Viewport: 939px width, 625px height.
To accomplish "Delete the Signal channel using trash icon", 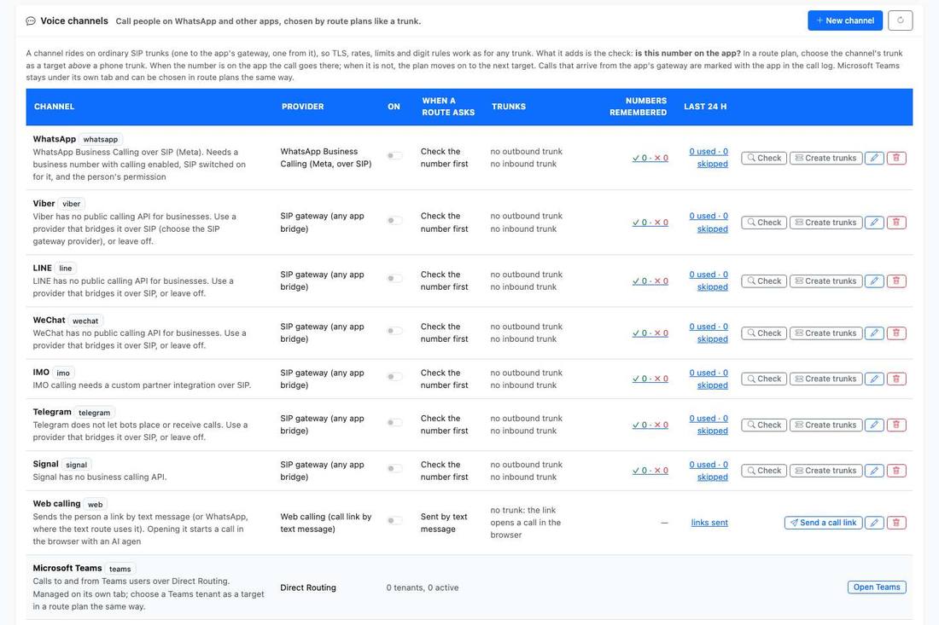I will pos(896,471).
